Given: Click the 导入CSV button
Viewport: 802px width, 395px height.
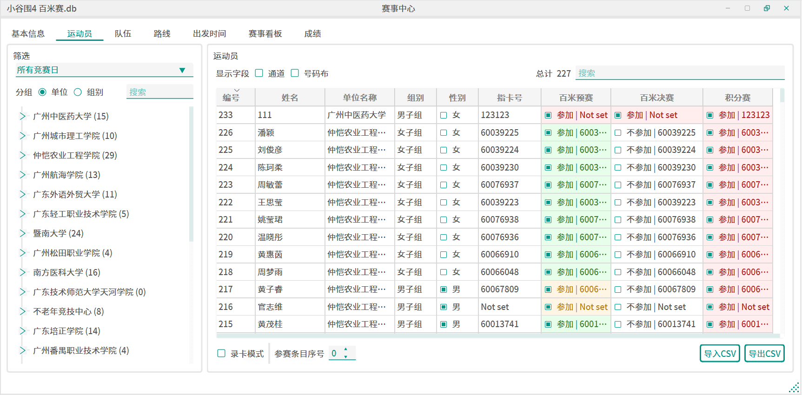Looking at the screenshot, I should point(719,354).
